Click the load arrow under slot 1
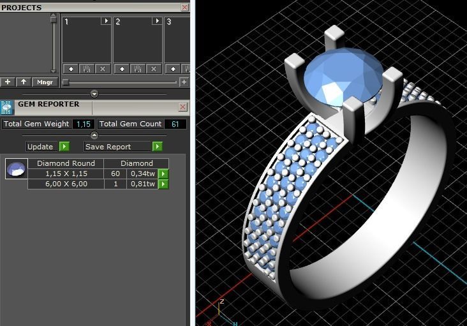This screenshot has width=467, height=326. pos(71,69)
